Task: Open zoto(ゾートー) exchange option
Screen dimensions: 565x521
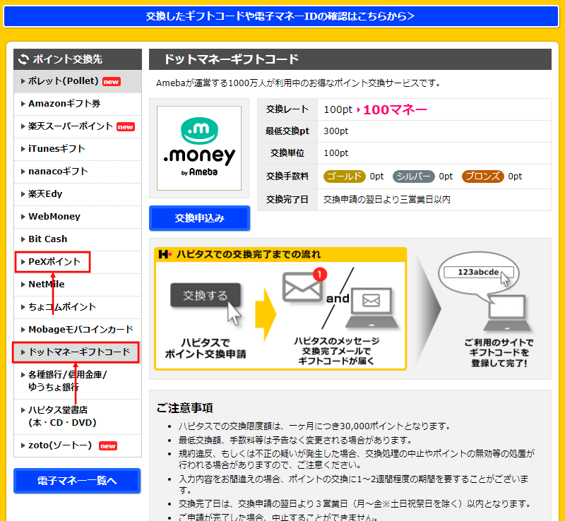Action: coord(78,446)
